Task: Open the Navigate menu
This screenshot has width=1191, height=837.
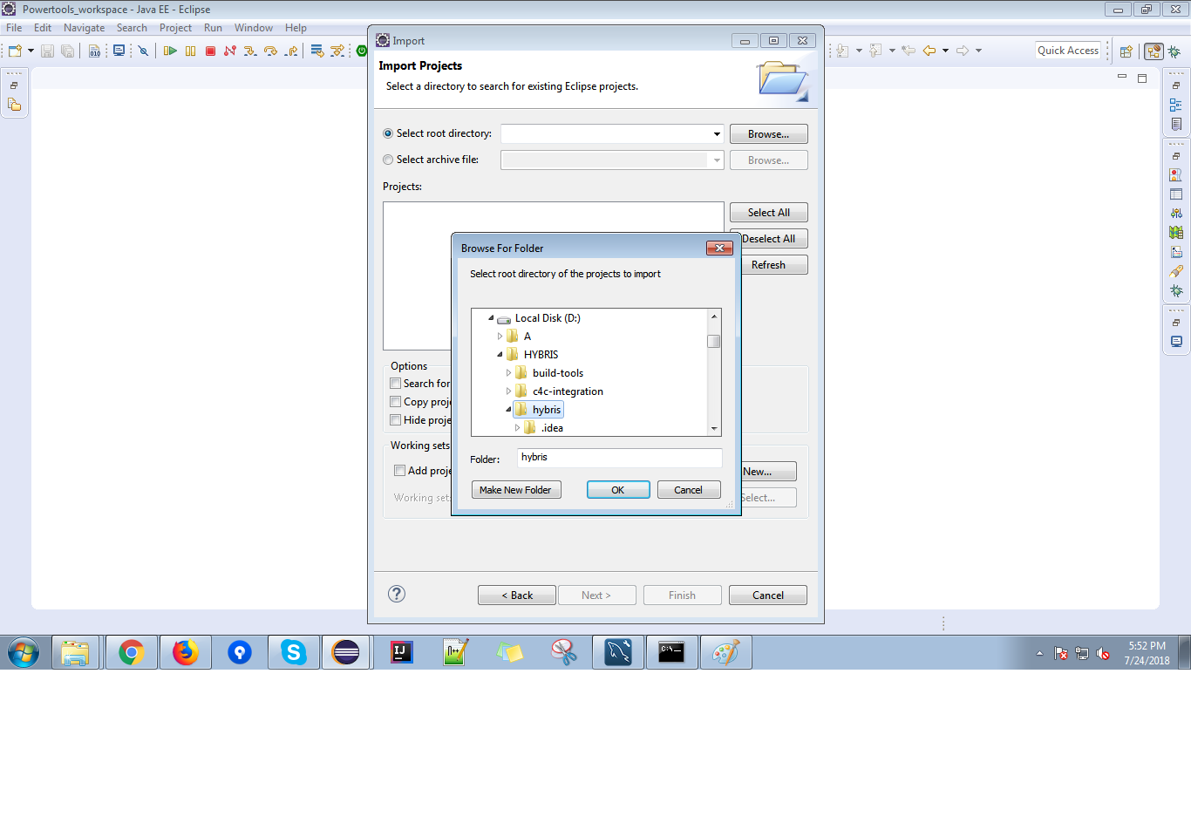Action: [x=84, y=28]
